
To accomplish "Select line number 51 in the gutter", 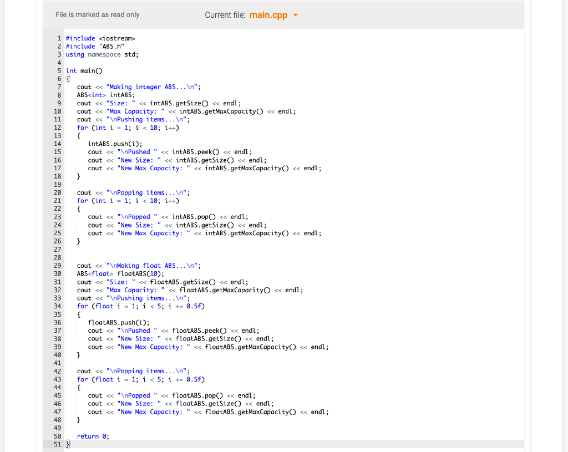I will (x=58, y=444).
